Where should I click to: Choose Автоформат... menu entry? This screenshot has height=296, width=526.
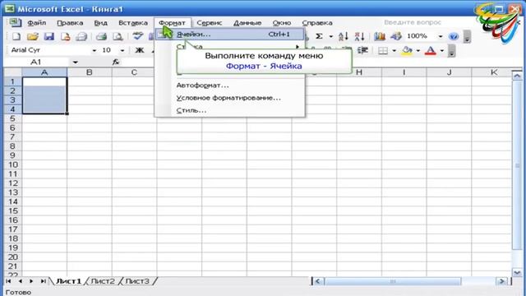pos(230,86)
